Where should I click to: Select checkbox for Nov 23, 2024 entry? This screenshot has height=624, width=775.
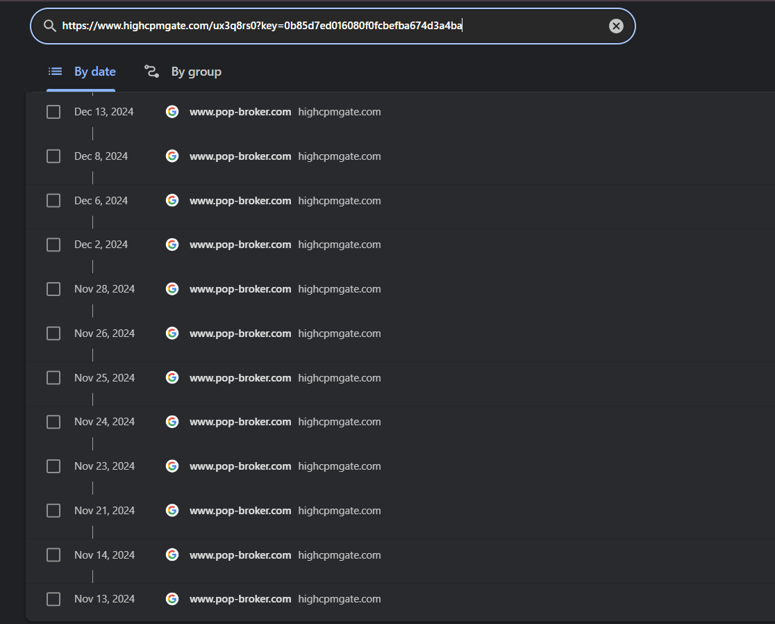[53, 466]
